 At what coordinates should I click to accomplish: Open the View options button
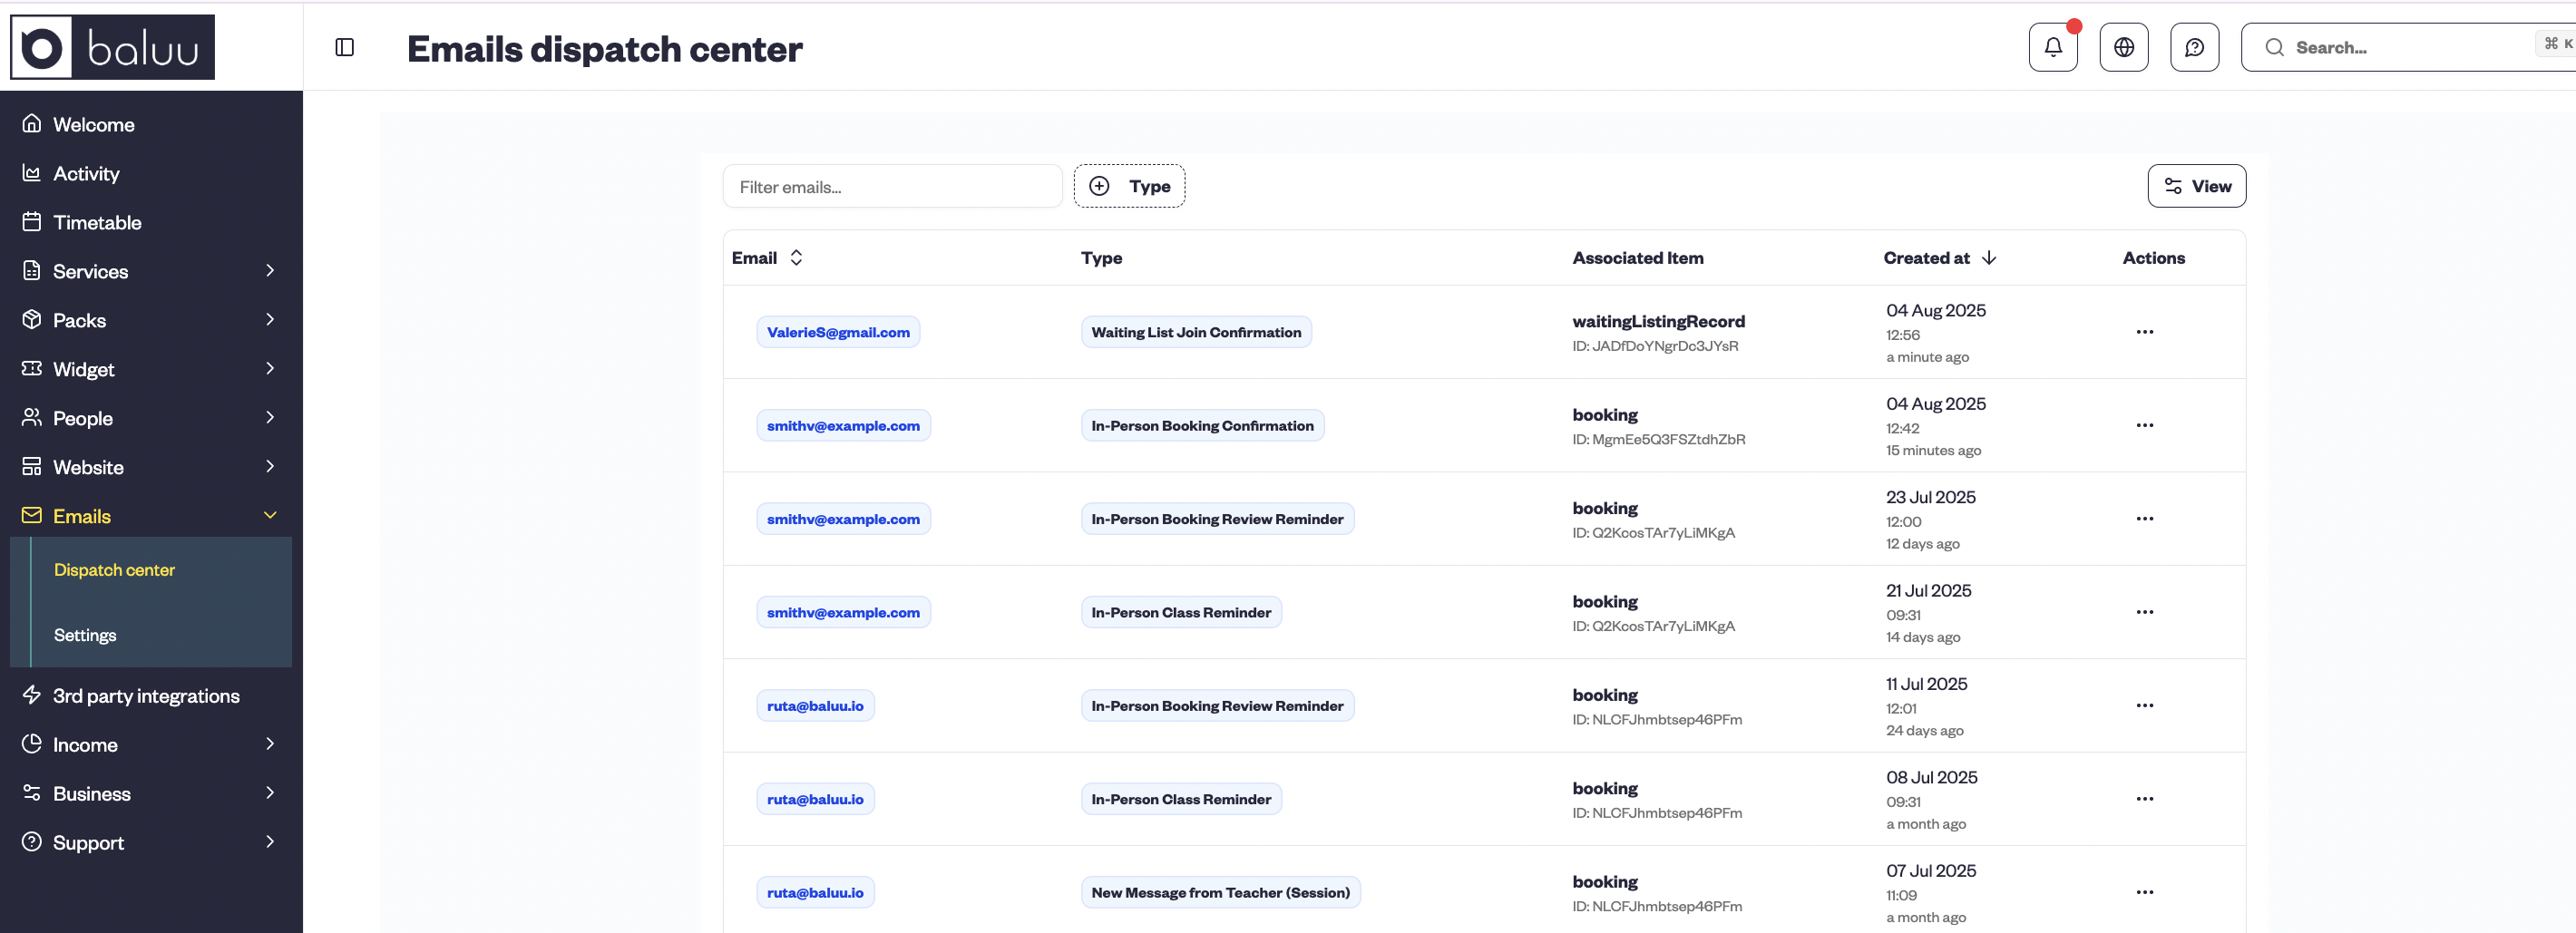2196,186
